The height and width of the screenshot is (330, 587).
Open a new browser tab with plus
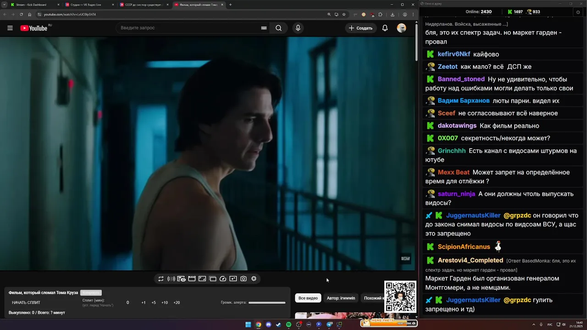pyautogui.click(x=230, y=5)
